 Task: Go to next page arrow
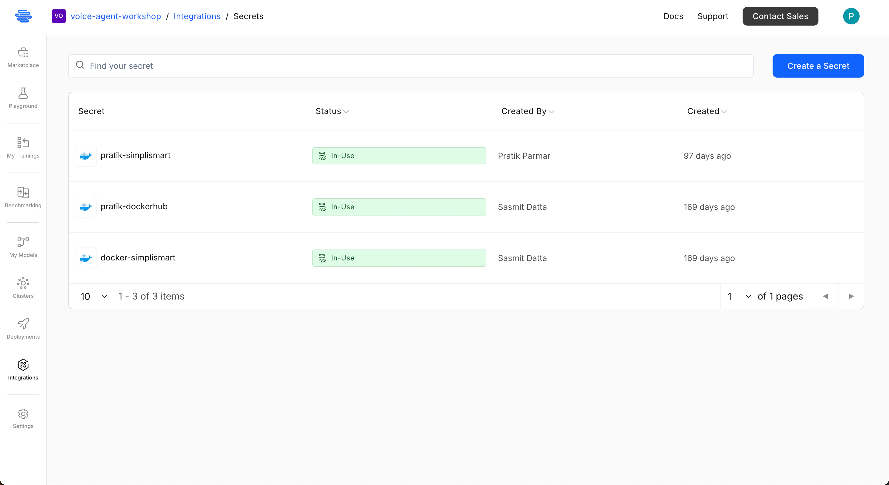pyautogui.click(x=851, y=296)
